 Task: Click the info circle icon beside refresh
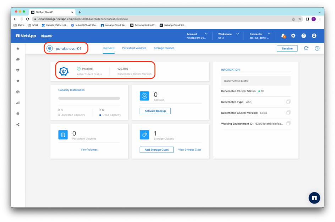[317, 48]
